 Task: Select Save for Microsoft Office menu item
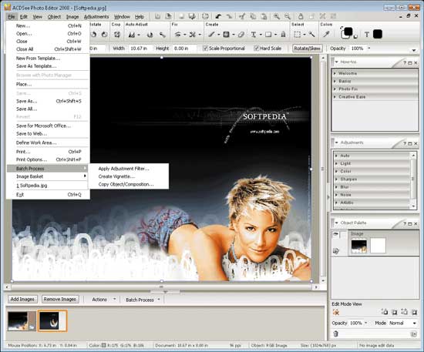pyautogui.click(x=43, y=126)
